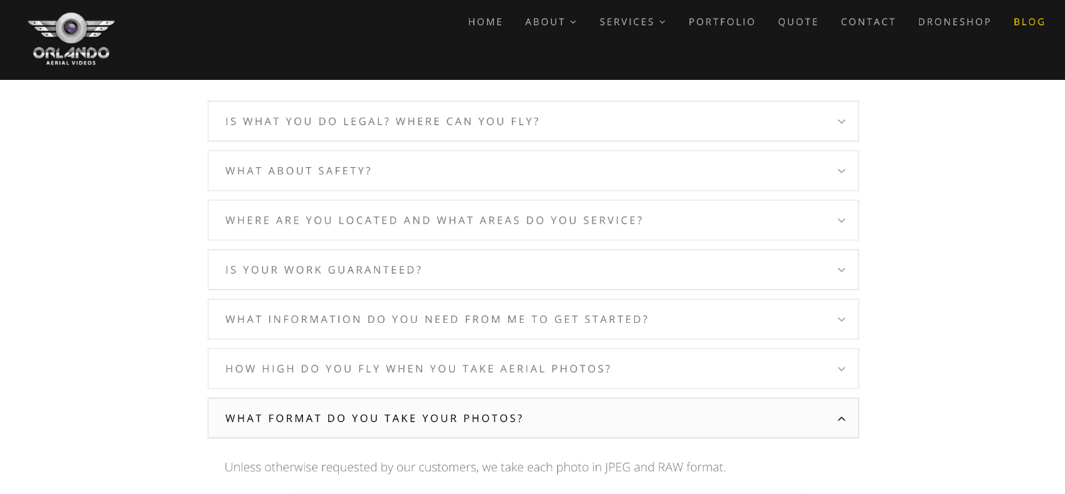Open the About dropdown menu
Image resolution: width=1065 pixels, height=494 pixels.
tap(550, 22)
